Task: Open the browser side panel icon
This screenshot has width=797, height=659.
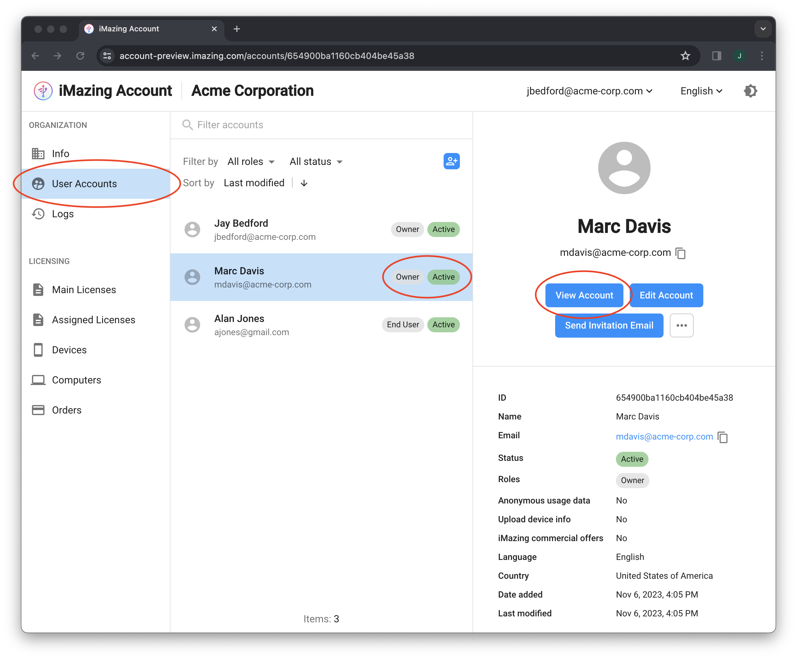Action: click(x=716, y=56)
